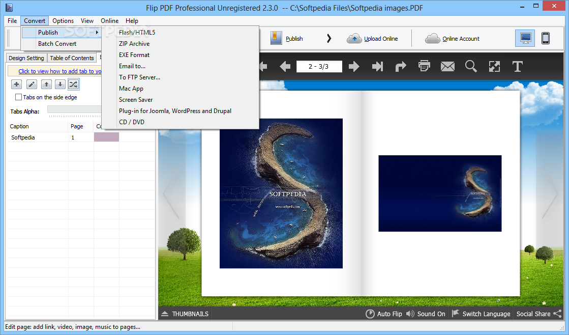Click the Upload Online cloud icon

[x=354, y=38]
